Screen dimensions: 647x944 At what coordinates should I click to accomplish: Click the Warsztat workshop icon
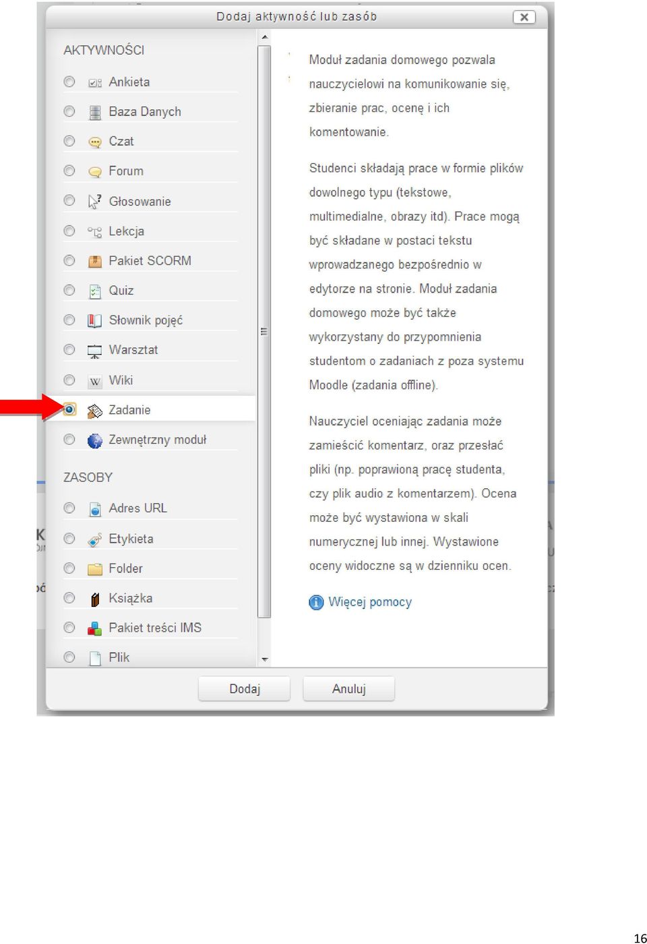pos(95,350)
